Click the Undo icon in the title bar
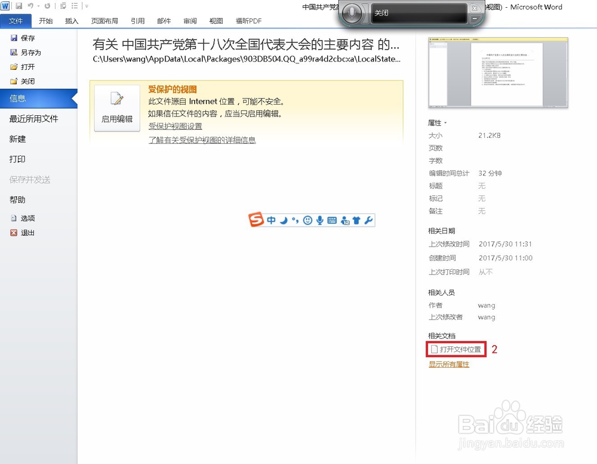597x464 pixels. point(30,5)
